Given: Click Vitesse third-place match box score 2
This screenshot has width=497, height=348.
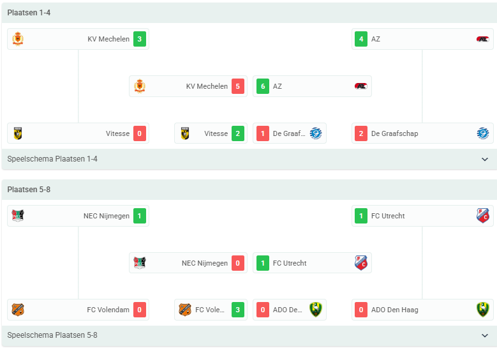Looking at the screenshot, I should tap(238, 133).
